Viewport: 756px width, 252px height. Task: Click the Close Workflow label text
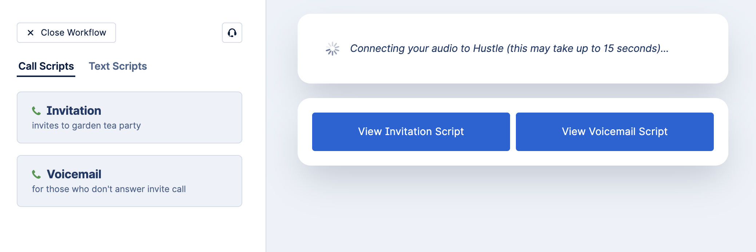[x=73, y=33]
